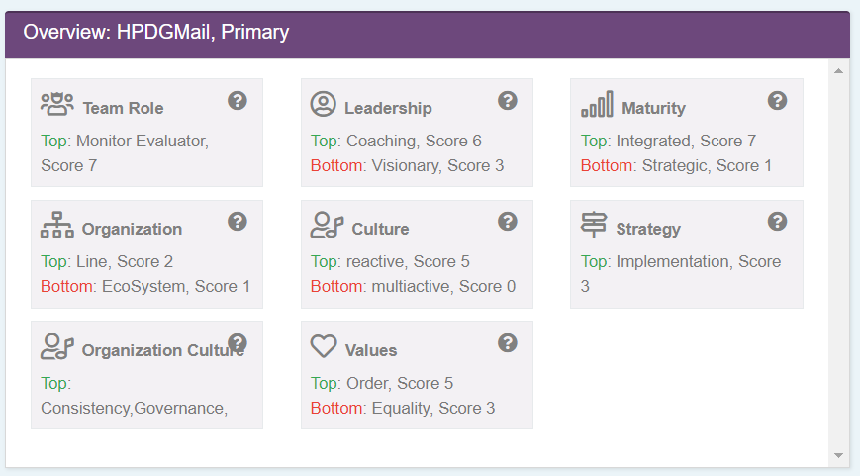
Task: Show help for Organization card
Action: point(238,221)
